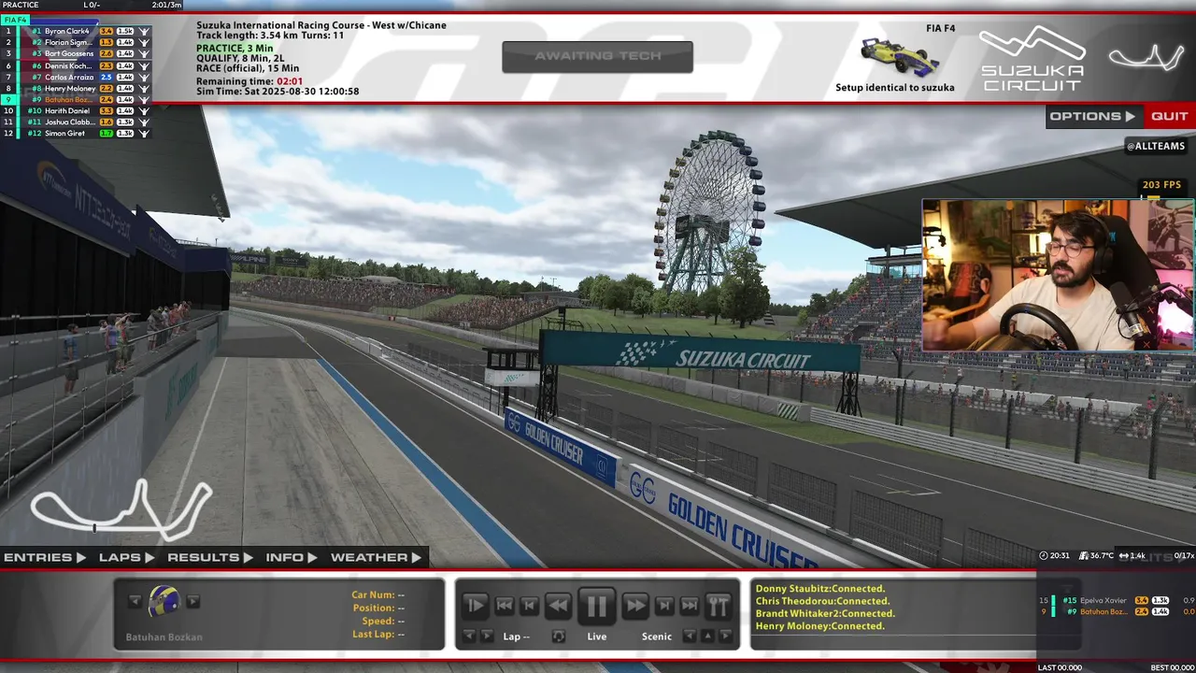Click the clock icon showing 20:31
1196x673 pixels.
pos(1043,555)
